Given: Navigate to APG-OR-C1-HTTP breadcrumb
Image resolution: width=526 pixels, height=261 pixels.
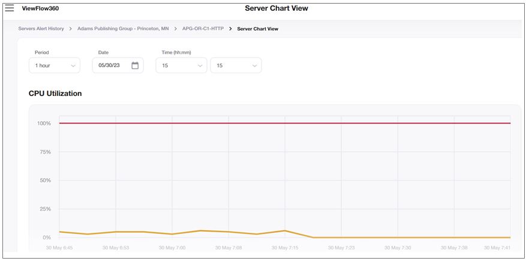Looking at the screenshot, I should click(203, 29).
